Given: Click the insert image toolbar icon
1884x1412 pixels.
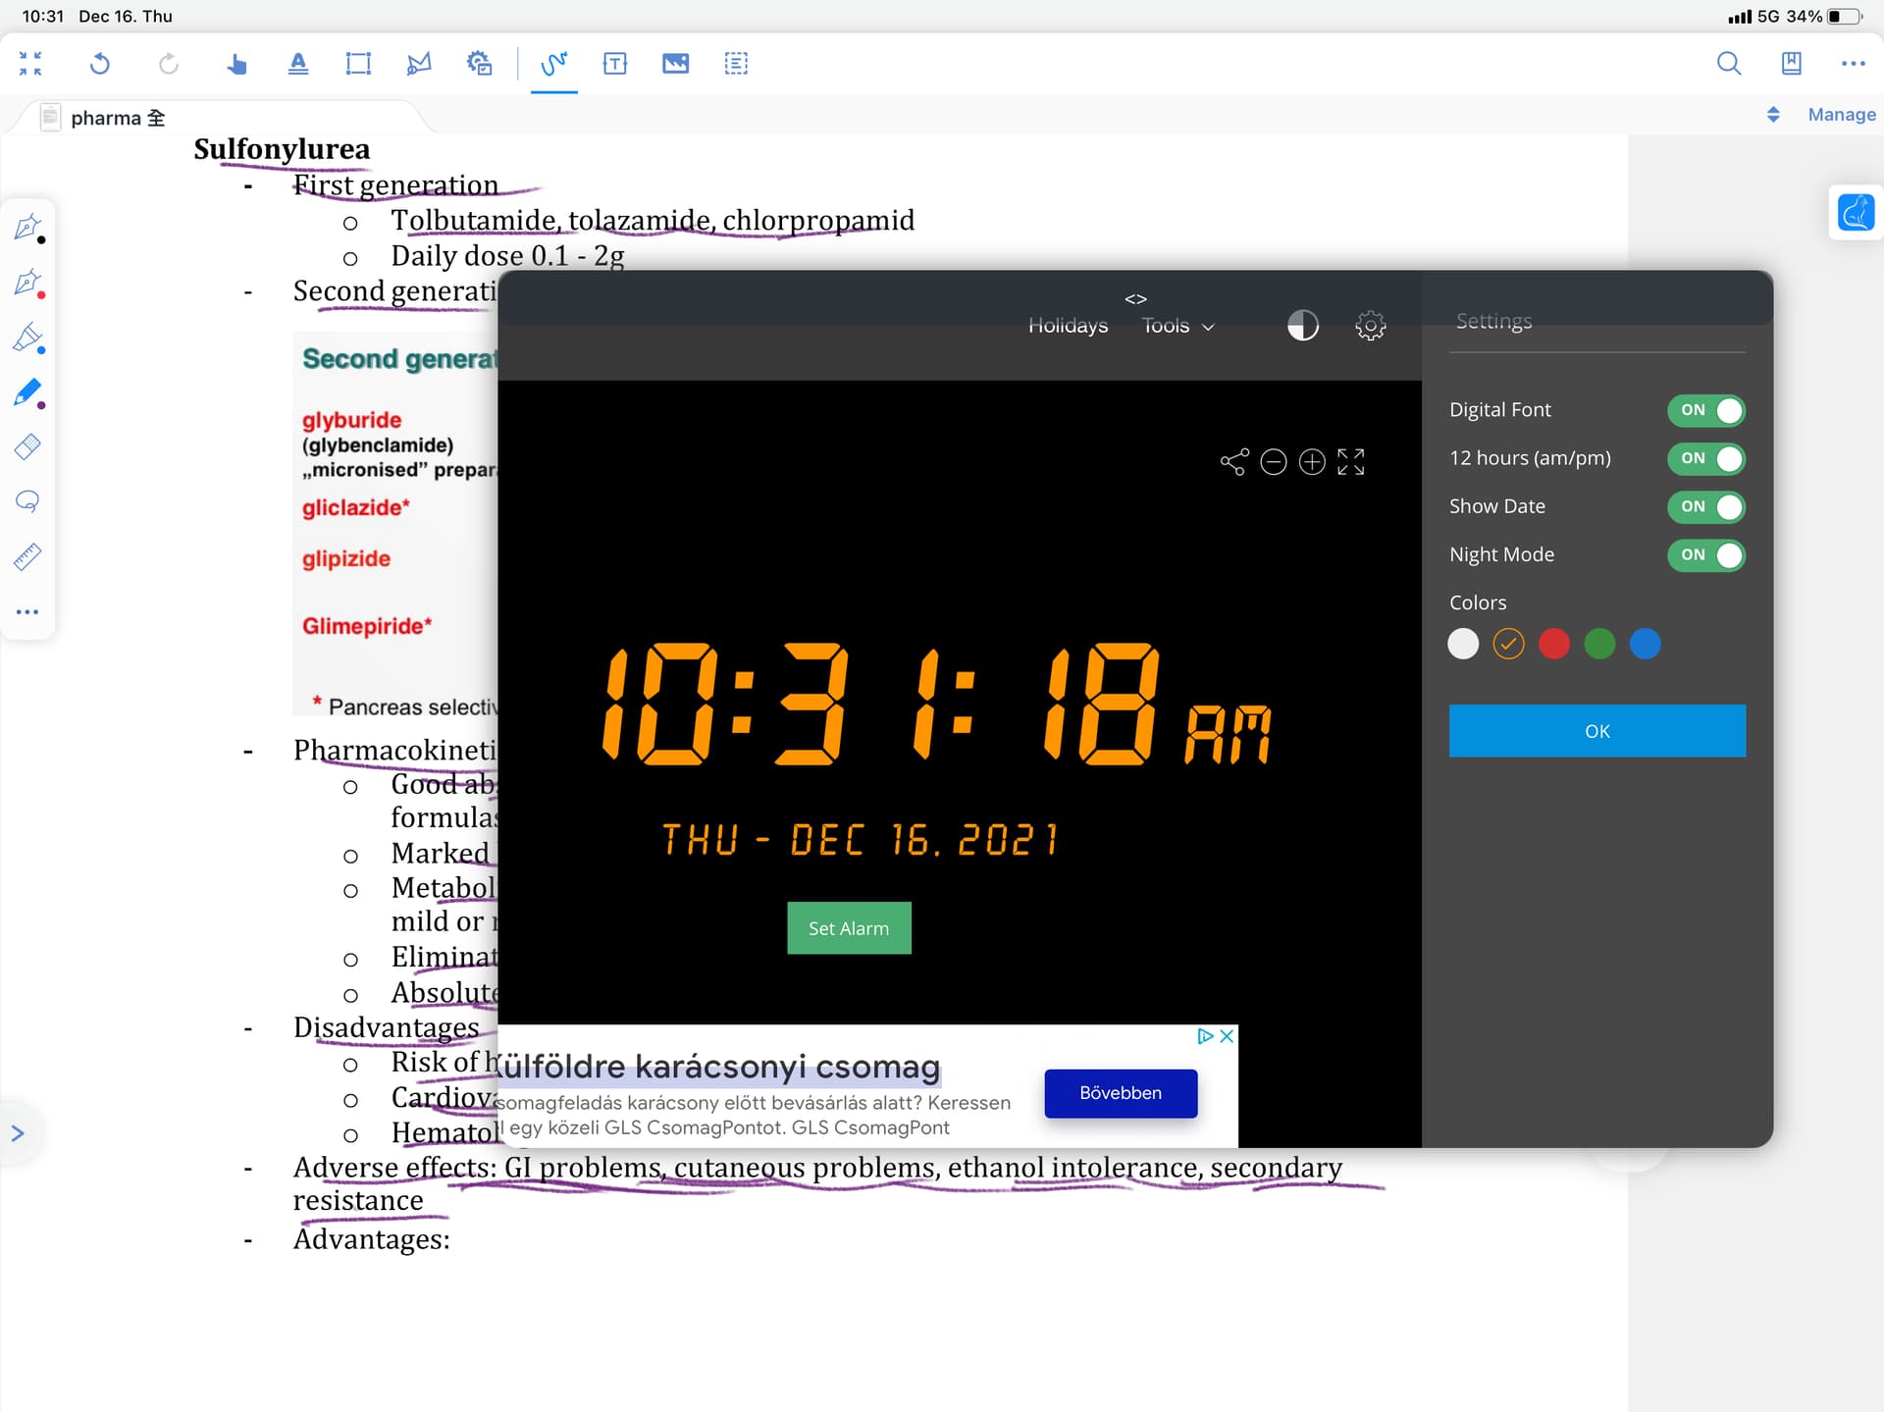Looking at the screenshot, I should point(675,64).
